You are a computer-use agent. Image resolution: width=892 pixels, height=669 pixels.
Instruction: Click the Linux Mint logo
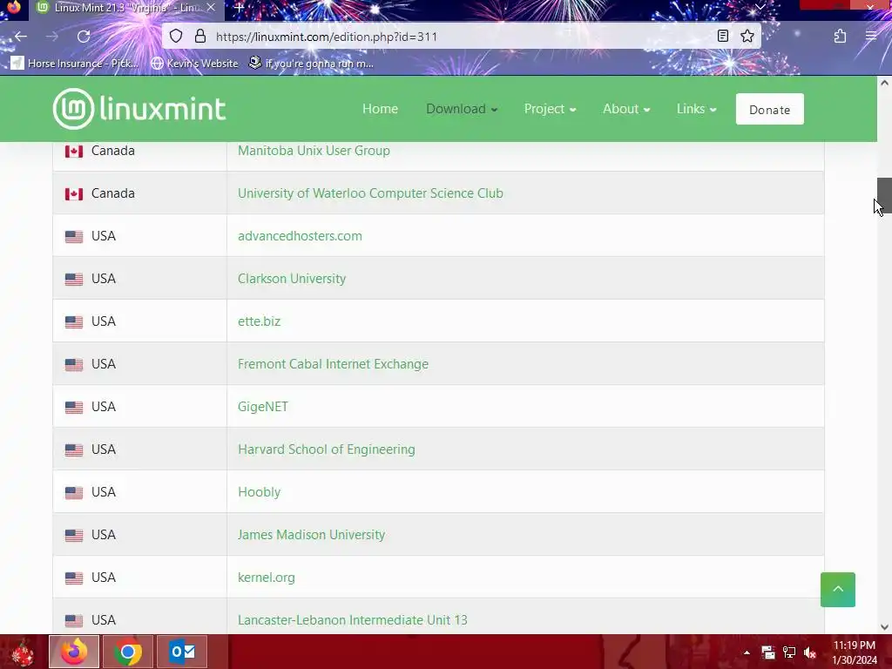click(x=139, y=109)
